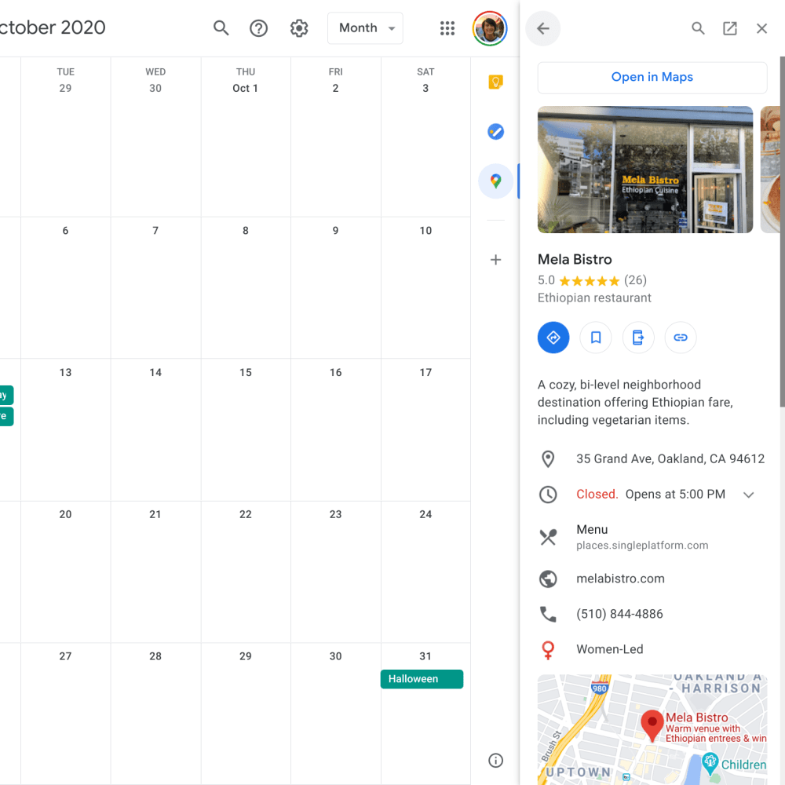Viewport: 785px width, 785px height.
Task: Open the Google apps grid
Action: [x=447, y=28]
